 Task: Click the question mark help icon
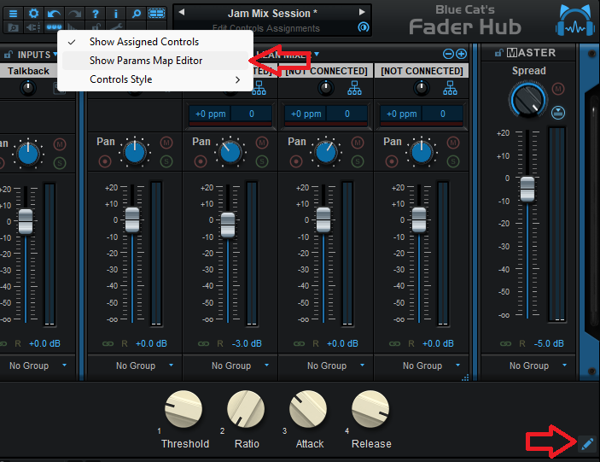[96, 15]
